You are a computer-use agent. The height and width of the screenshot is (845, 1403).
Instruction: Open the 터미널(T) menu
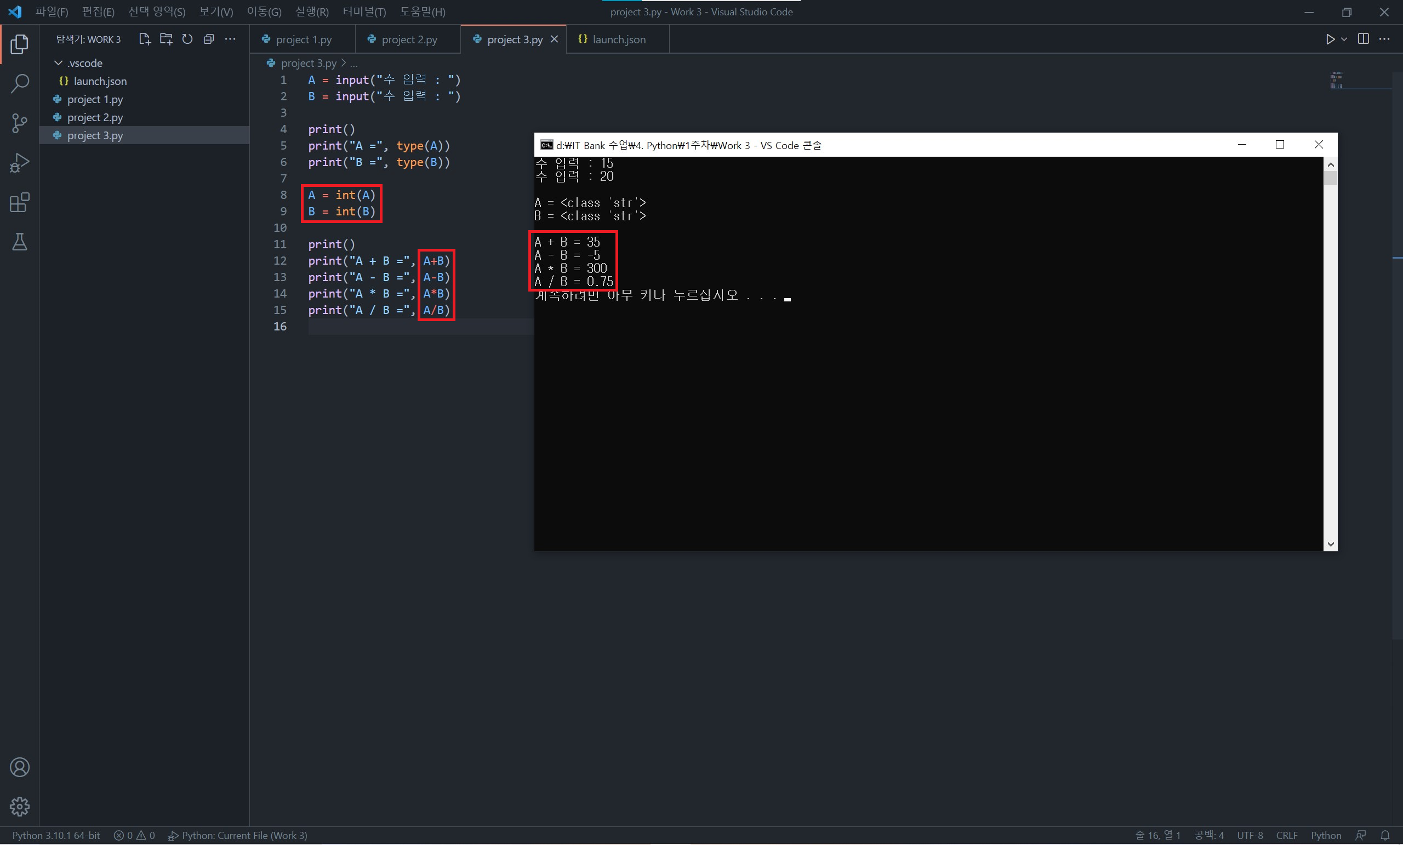pyautogui.click(x=364, y=12)
